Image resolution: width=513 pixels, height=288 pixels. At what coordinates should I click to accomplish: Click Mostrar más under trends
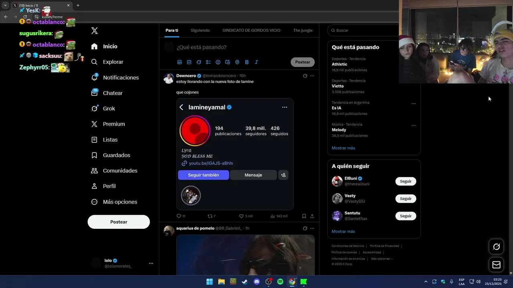[x=343, y=148]
